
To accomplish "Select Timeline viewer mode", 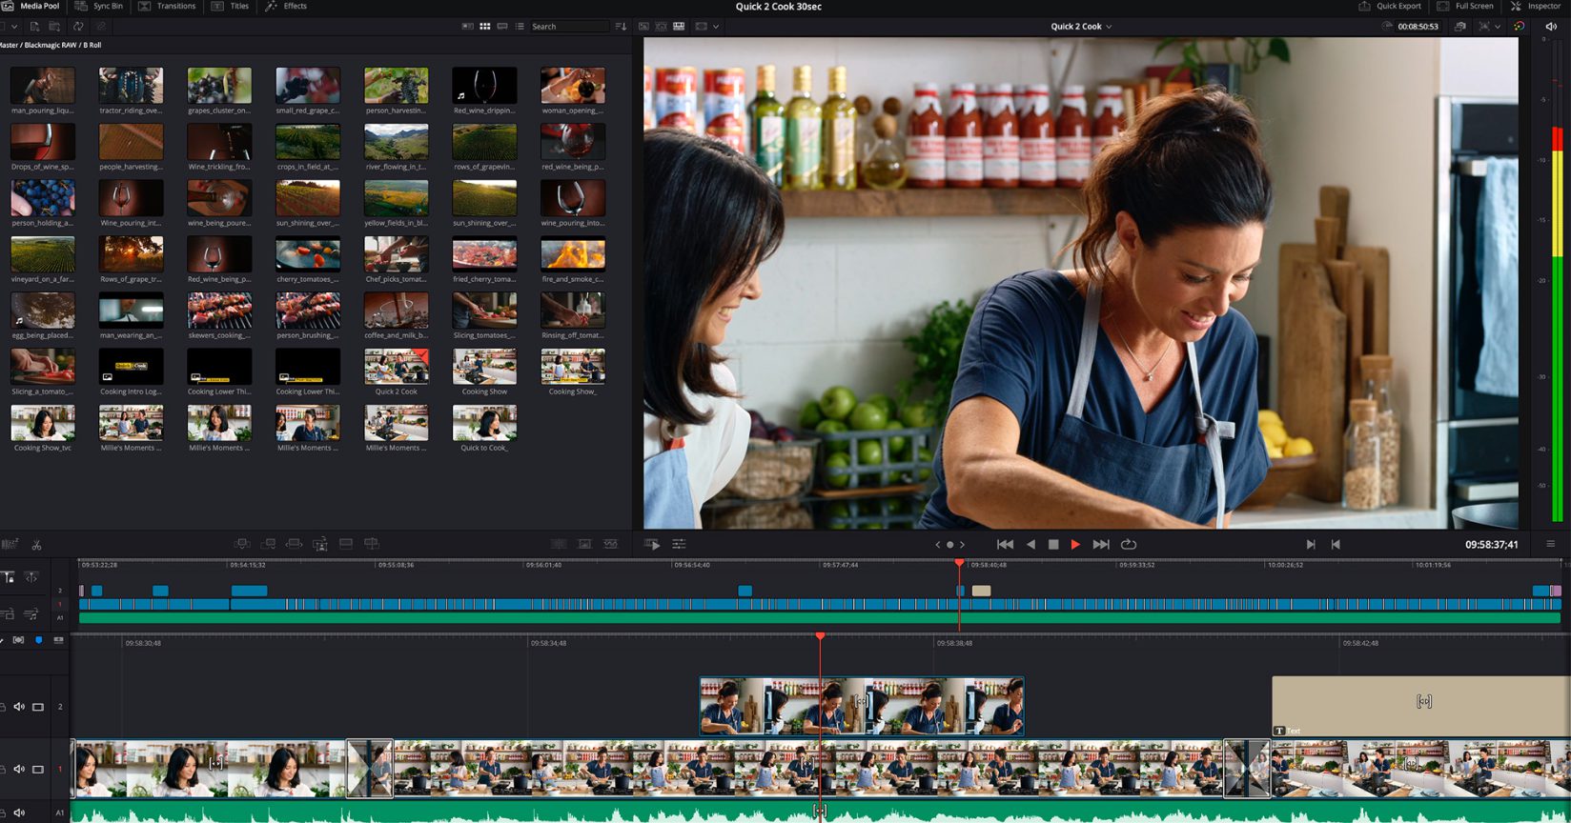I will pos(679,27).
